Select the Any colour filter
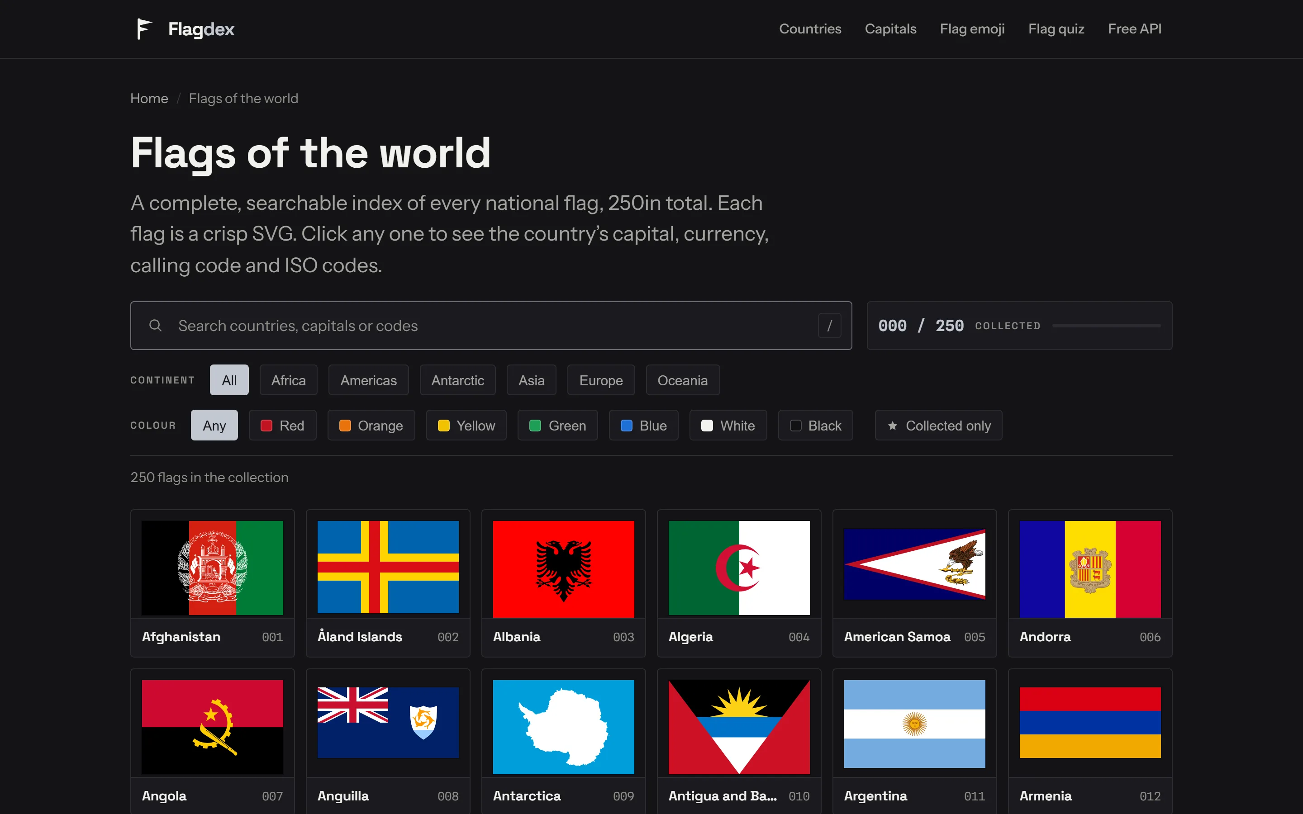1303x814 pixels. [214, 425]
